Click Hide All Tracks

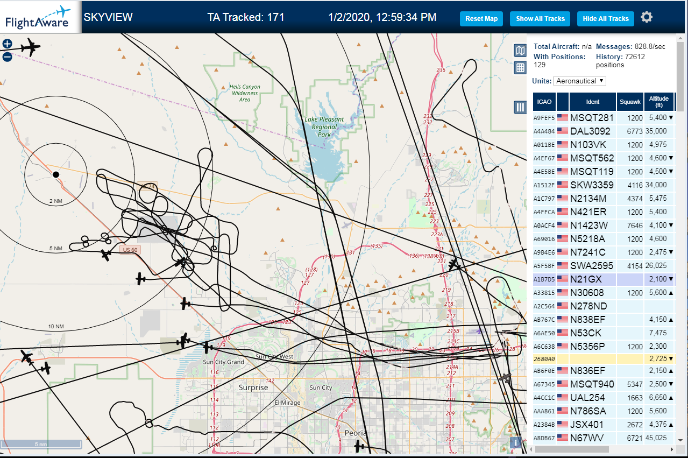(606, 19)
